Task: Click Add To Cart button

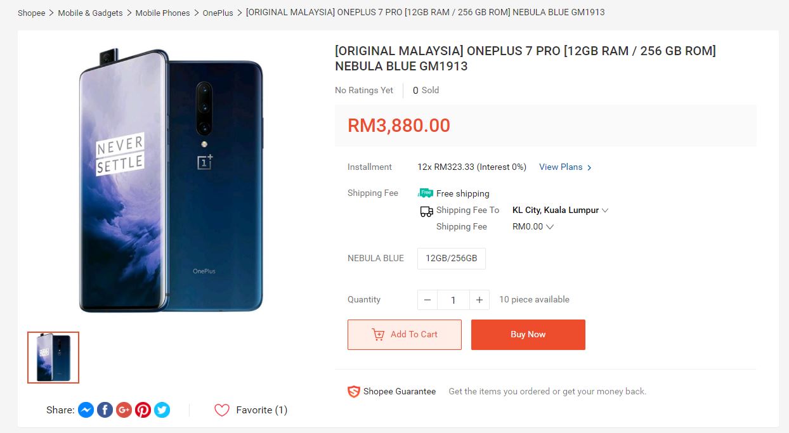Action: click(x=404, y=335)
